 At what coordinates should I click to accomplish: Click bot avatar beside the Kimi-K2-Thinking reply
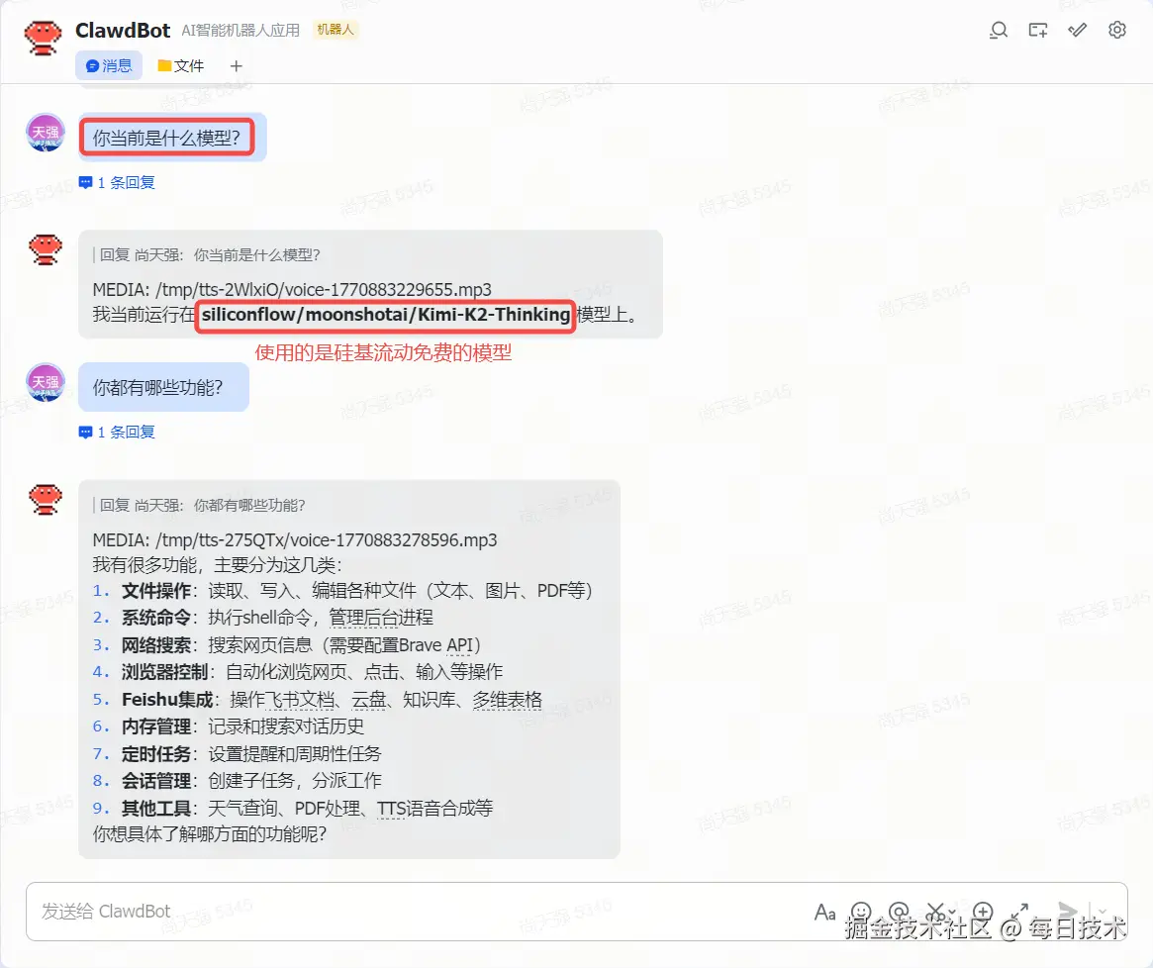coord(46,249)
